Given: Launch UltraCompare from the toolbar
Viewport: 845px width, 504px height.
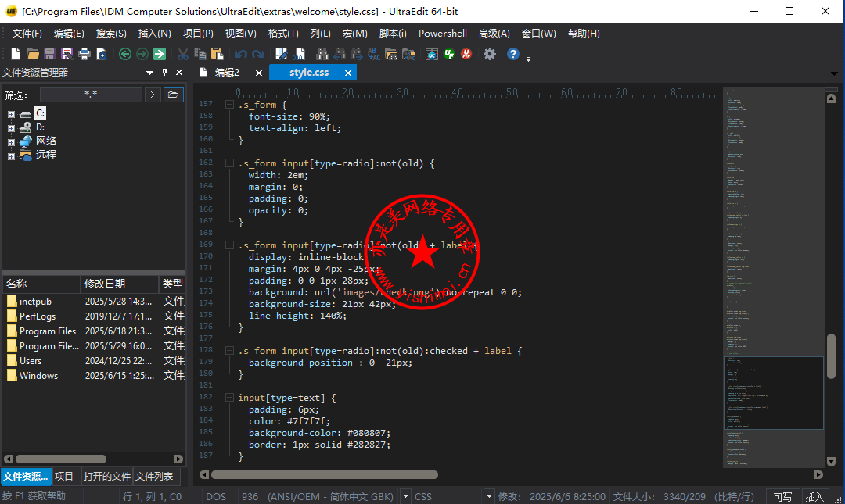Looking at the screenshot, I should click(x=432, y=54).
